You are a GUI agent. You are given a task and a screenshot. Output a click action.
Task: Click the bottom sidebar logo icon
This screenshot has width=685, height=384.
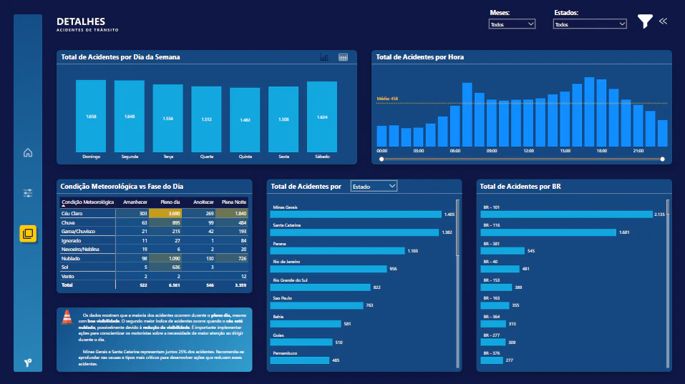(28, 363)
